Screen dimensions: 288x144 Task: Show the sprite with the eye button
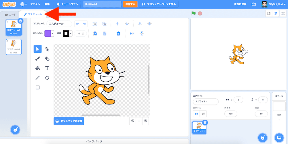(196, 114)
